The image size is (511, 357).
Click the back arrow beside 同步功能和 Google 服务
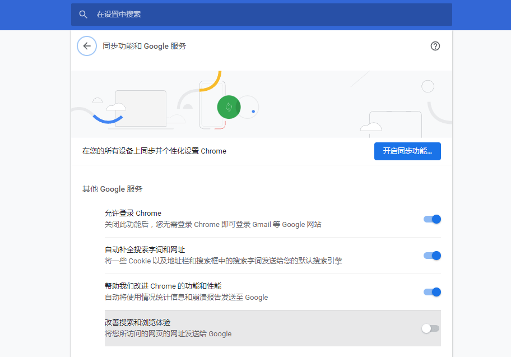click(x=87, y=46)
